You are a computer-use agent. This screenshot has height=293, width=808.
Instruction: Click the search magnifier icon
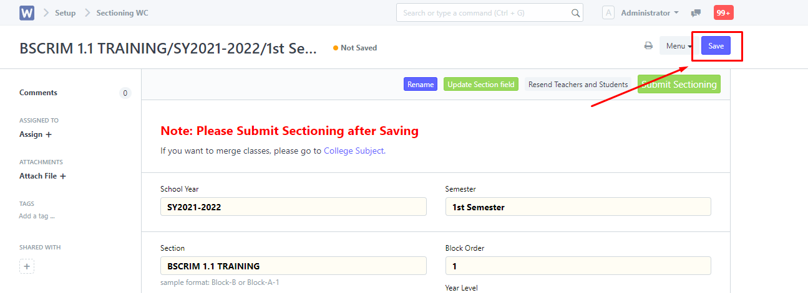click(x=575, y=13)
